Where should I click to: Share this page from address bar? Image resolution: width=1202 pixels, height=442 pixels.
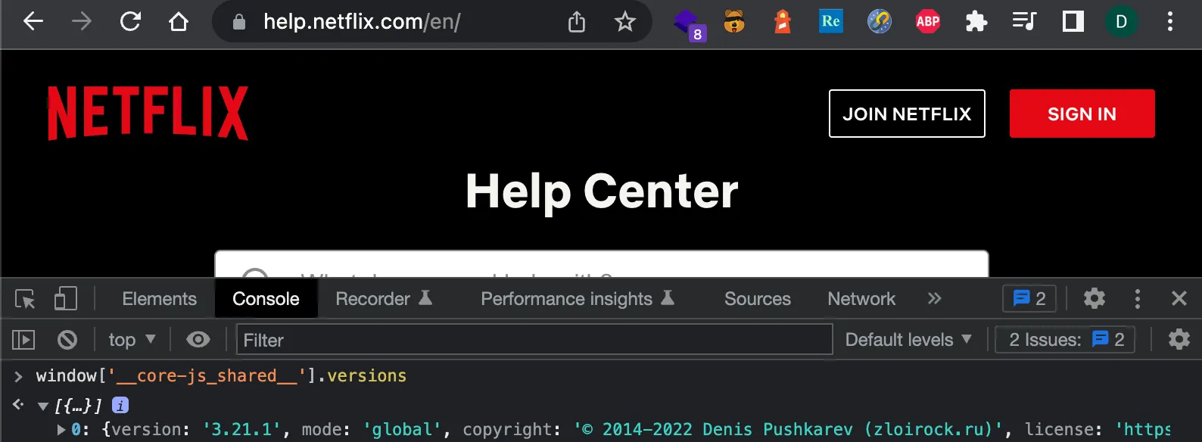click(x=577, y=22)
